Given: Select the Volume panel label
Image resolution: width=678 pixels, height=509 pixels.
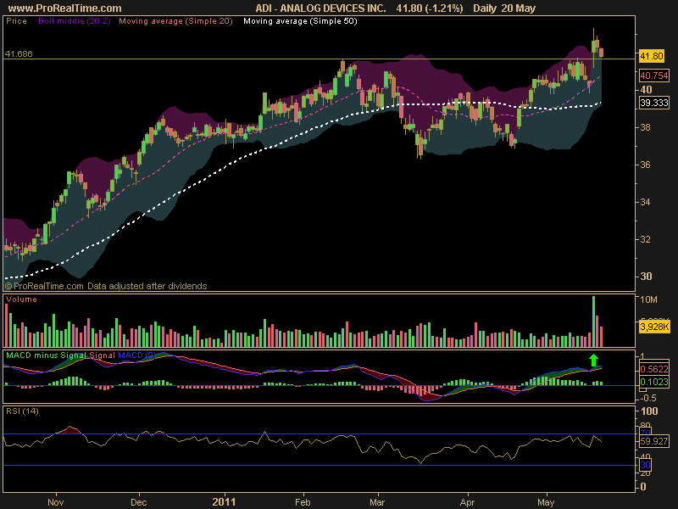Looking at the screenshot, I should coord(21,299).
